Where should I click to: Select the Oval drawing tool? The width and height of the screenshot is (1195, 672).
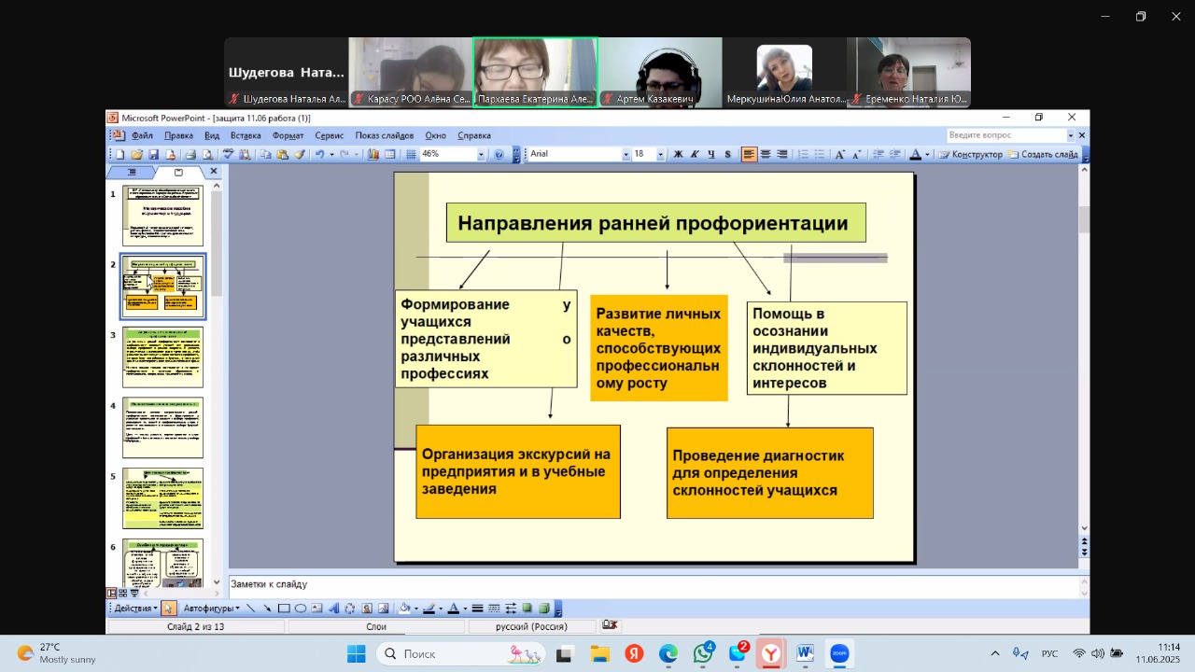coord(301,609)
